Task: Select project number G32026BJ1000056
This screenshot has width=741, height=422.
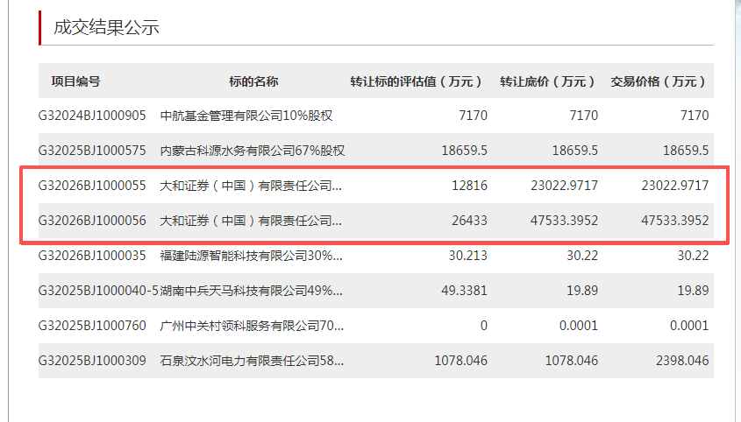Action: point(92,221)
